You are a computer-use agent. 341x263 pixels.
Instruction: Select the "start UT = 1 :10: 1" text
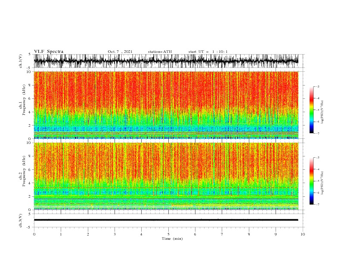tap(208, 52)
